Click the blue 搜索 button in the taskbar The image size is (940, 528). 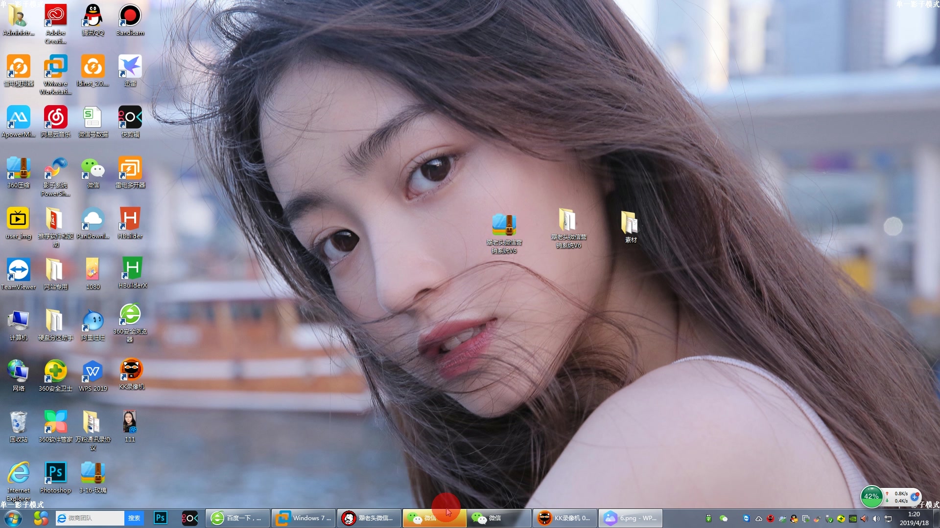point(134,518)
